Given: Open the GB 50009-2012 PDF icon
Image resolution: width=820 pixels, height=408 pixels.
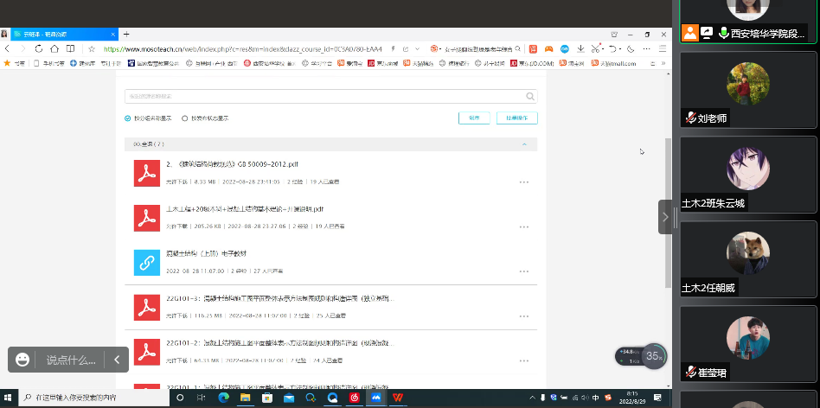Looking at the screenshot, I should [x=145, y=174].
